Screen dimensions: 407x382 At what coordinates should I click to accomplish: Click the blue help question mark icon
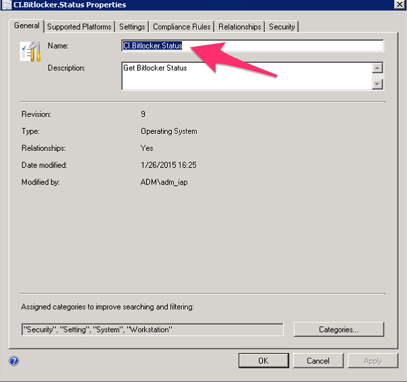tap(14, 361)
